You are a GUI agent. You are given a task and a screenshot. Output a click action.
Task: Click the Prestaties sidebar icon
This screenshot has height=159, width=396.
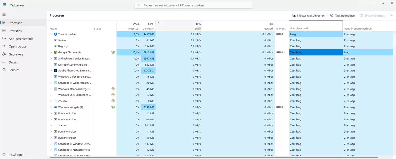click(x=4, y=31)
